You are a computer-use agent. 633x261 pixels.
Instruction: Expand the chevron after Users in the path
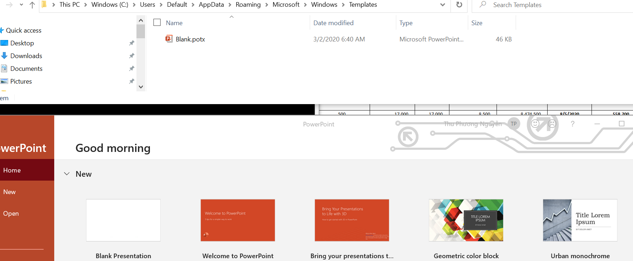tap(161, 5)
